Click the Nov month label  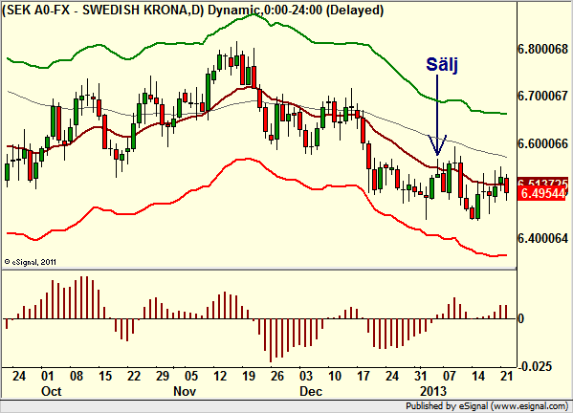point(185,391)
